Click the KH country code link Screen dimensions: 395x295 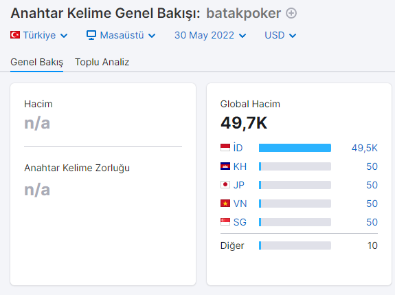240,166
